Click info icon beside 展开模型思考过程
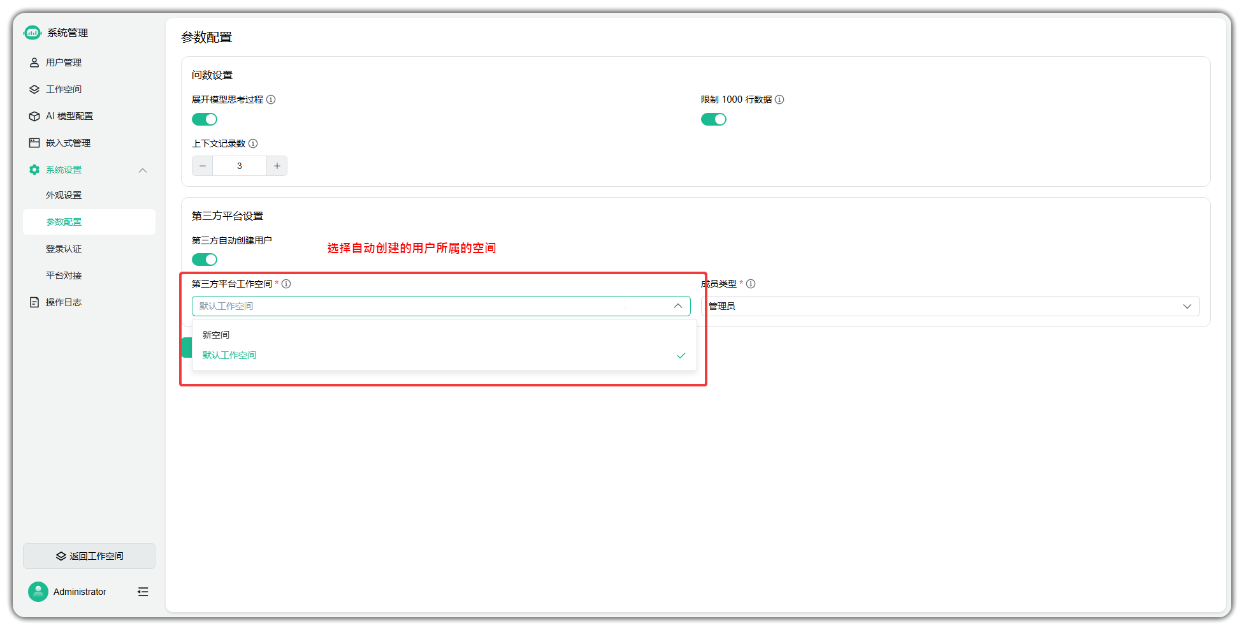The image size is (1244, 630). 271,99
